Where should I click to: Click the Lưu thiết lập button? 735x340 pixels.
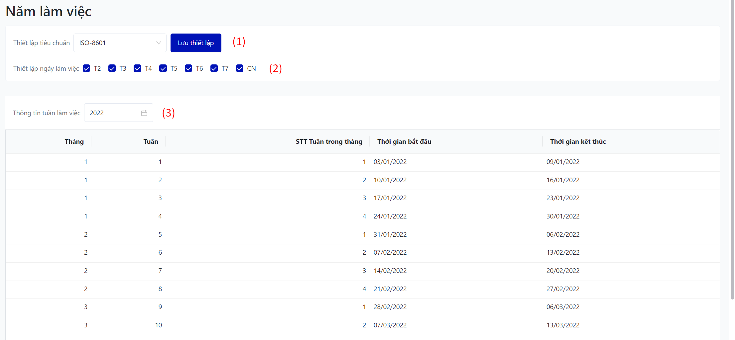(195, 43)
